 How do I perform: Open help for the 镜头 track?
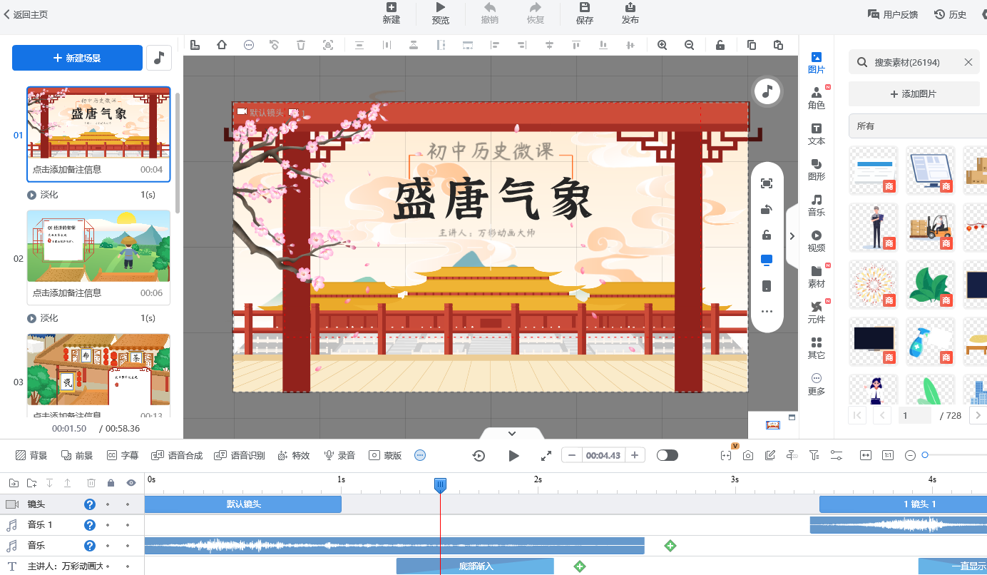click(x=90, y=504)
